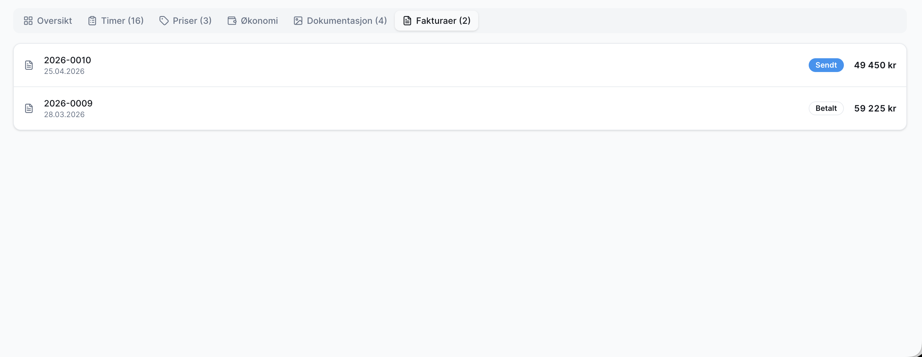Click the Timer clipboard icon

(x=92, y=21)
